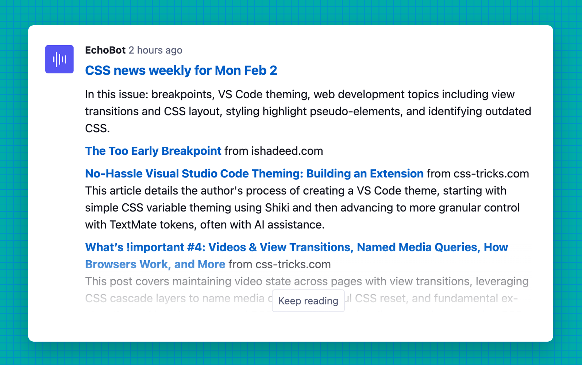The height and width of the screenshot is (365, 582).
Task: Click the 2 hours ago timestamp
Action: point(156,50)
